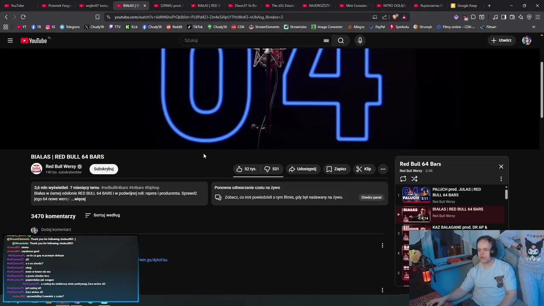Toggle playlist shuffle button
Image resolution: width=544 pixels, height=306 pixels.
click(x=414, y=179)
